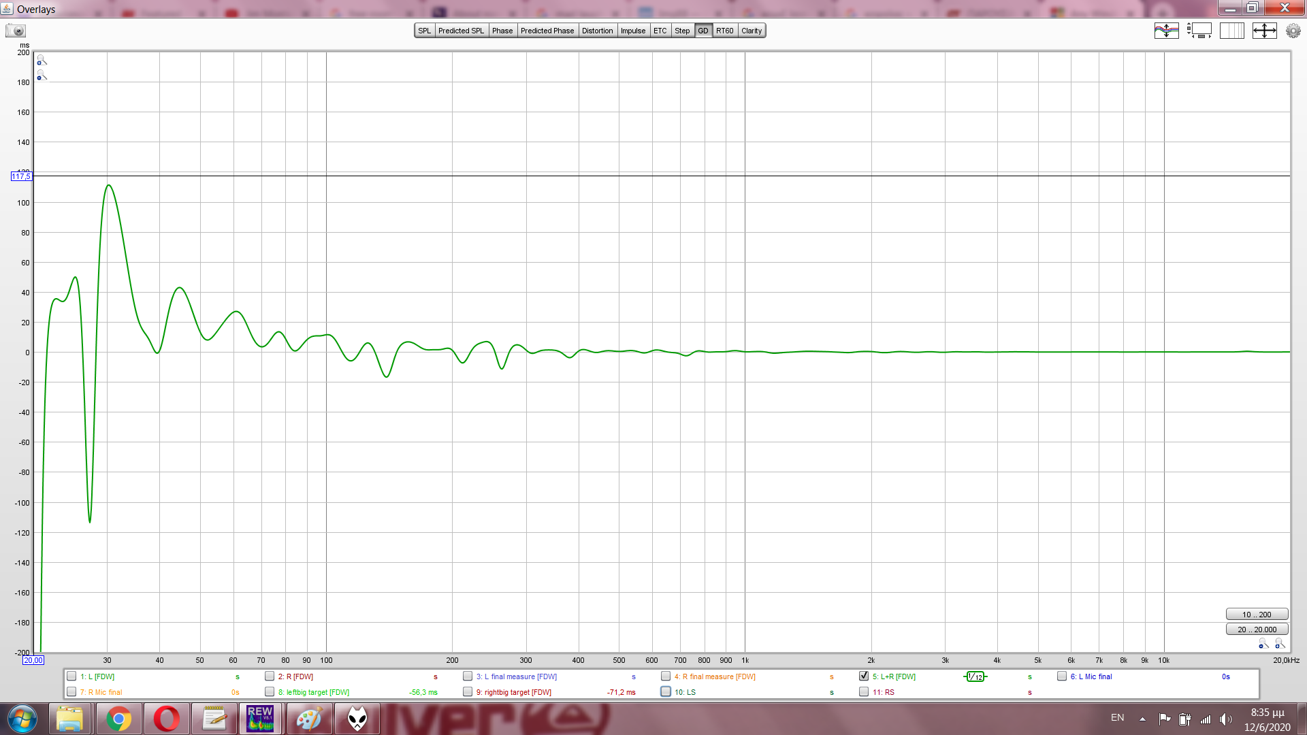1307x735 pixels.
Task: Select the Impulse tab
Action: tap(633, 31)
